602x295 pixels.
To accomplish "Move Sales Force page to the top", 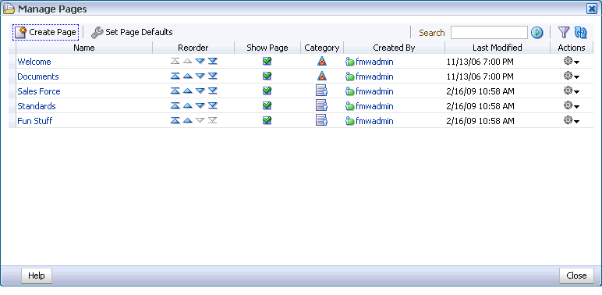I will point(175,91).
